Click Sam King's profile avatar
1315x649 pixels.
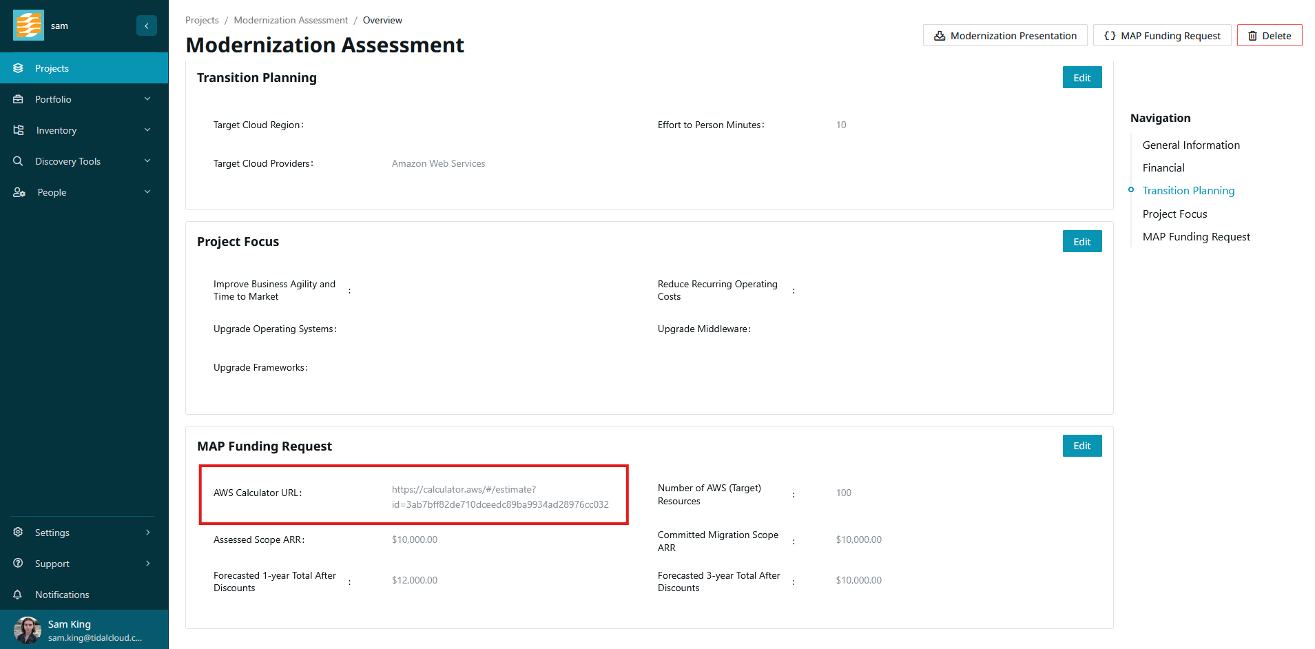click(28, 630)
